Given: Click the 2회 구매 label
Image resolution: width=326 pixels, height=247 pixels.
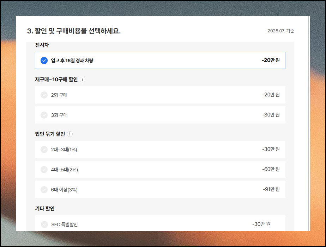Looking at the screenshot, I should 59,95.
